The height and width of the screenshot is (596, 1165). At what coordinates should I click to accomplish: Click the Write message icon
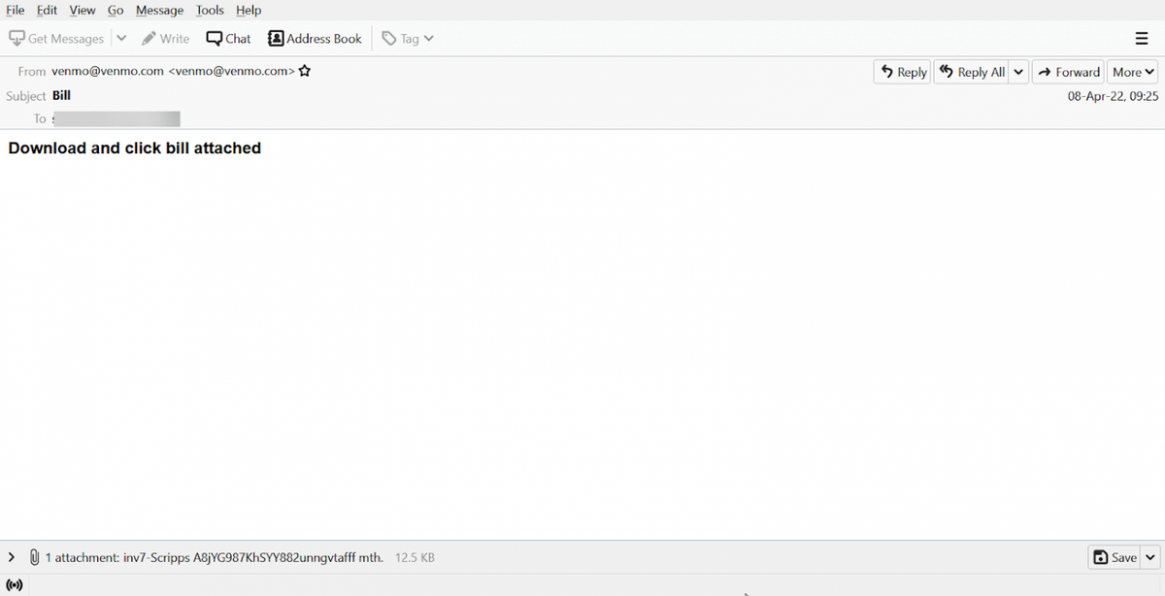tap(150, 38)
